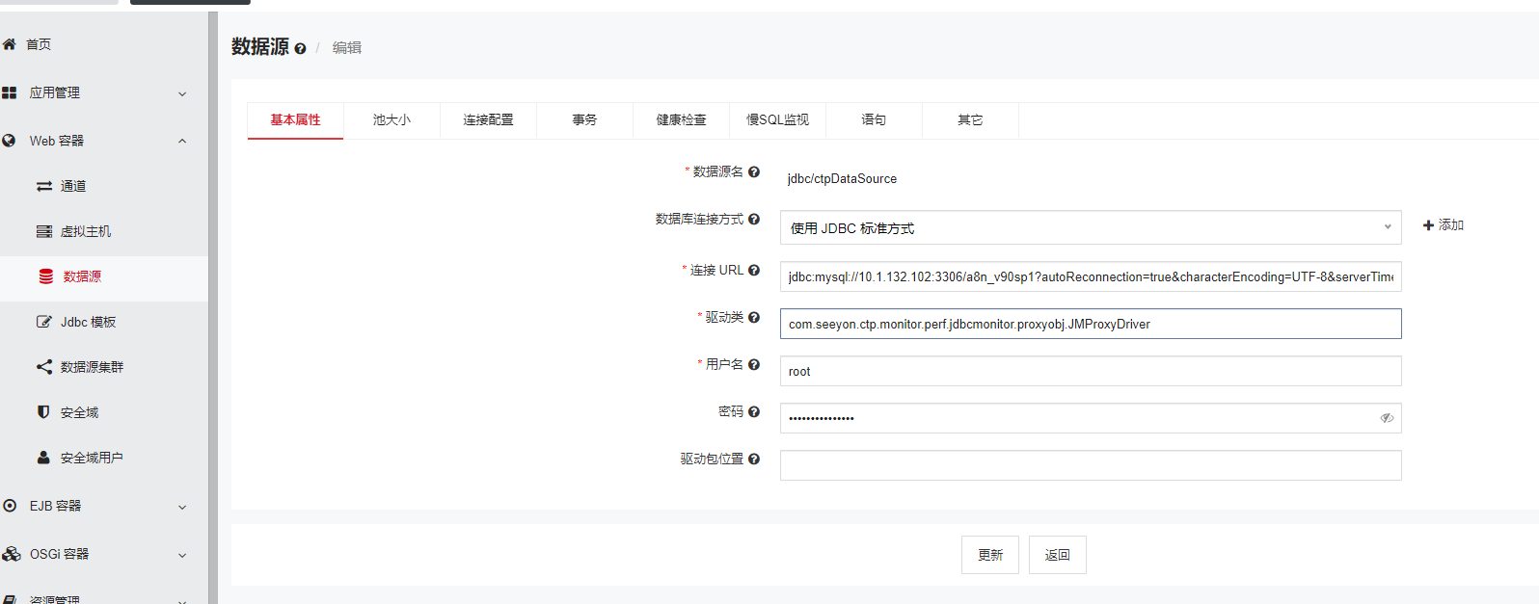Viewport: 1539px width, 604px height.
Task: Click help icon next to 数据源名 label
Action: pos(754,172)
